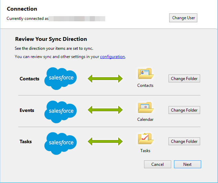Cancel the sync setup
Image resolution: width=218 pixels, height=183 pixels.
coord(157,164)
